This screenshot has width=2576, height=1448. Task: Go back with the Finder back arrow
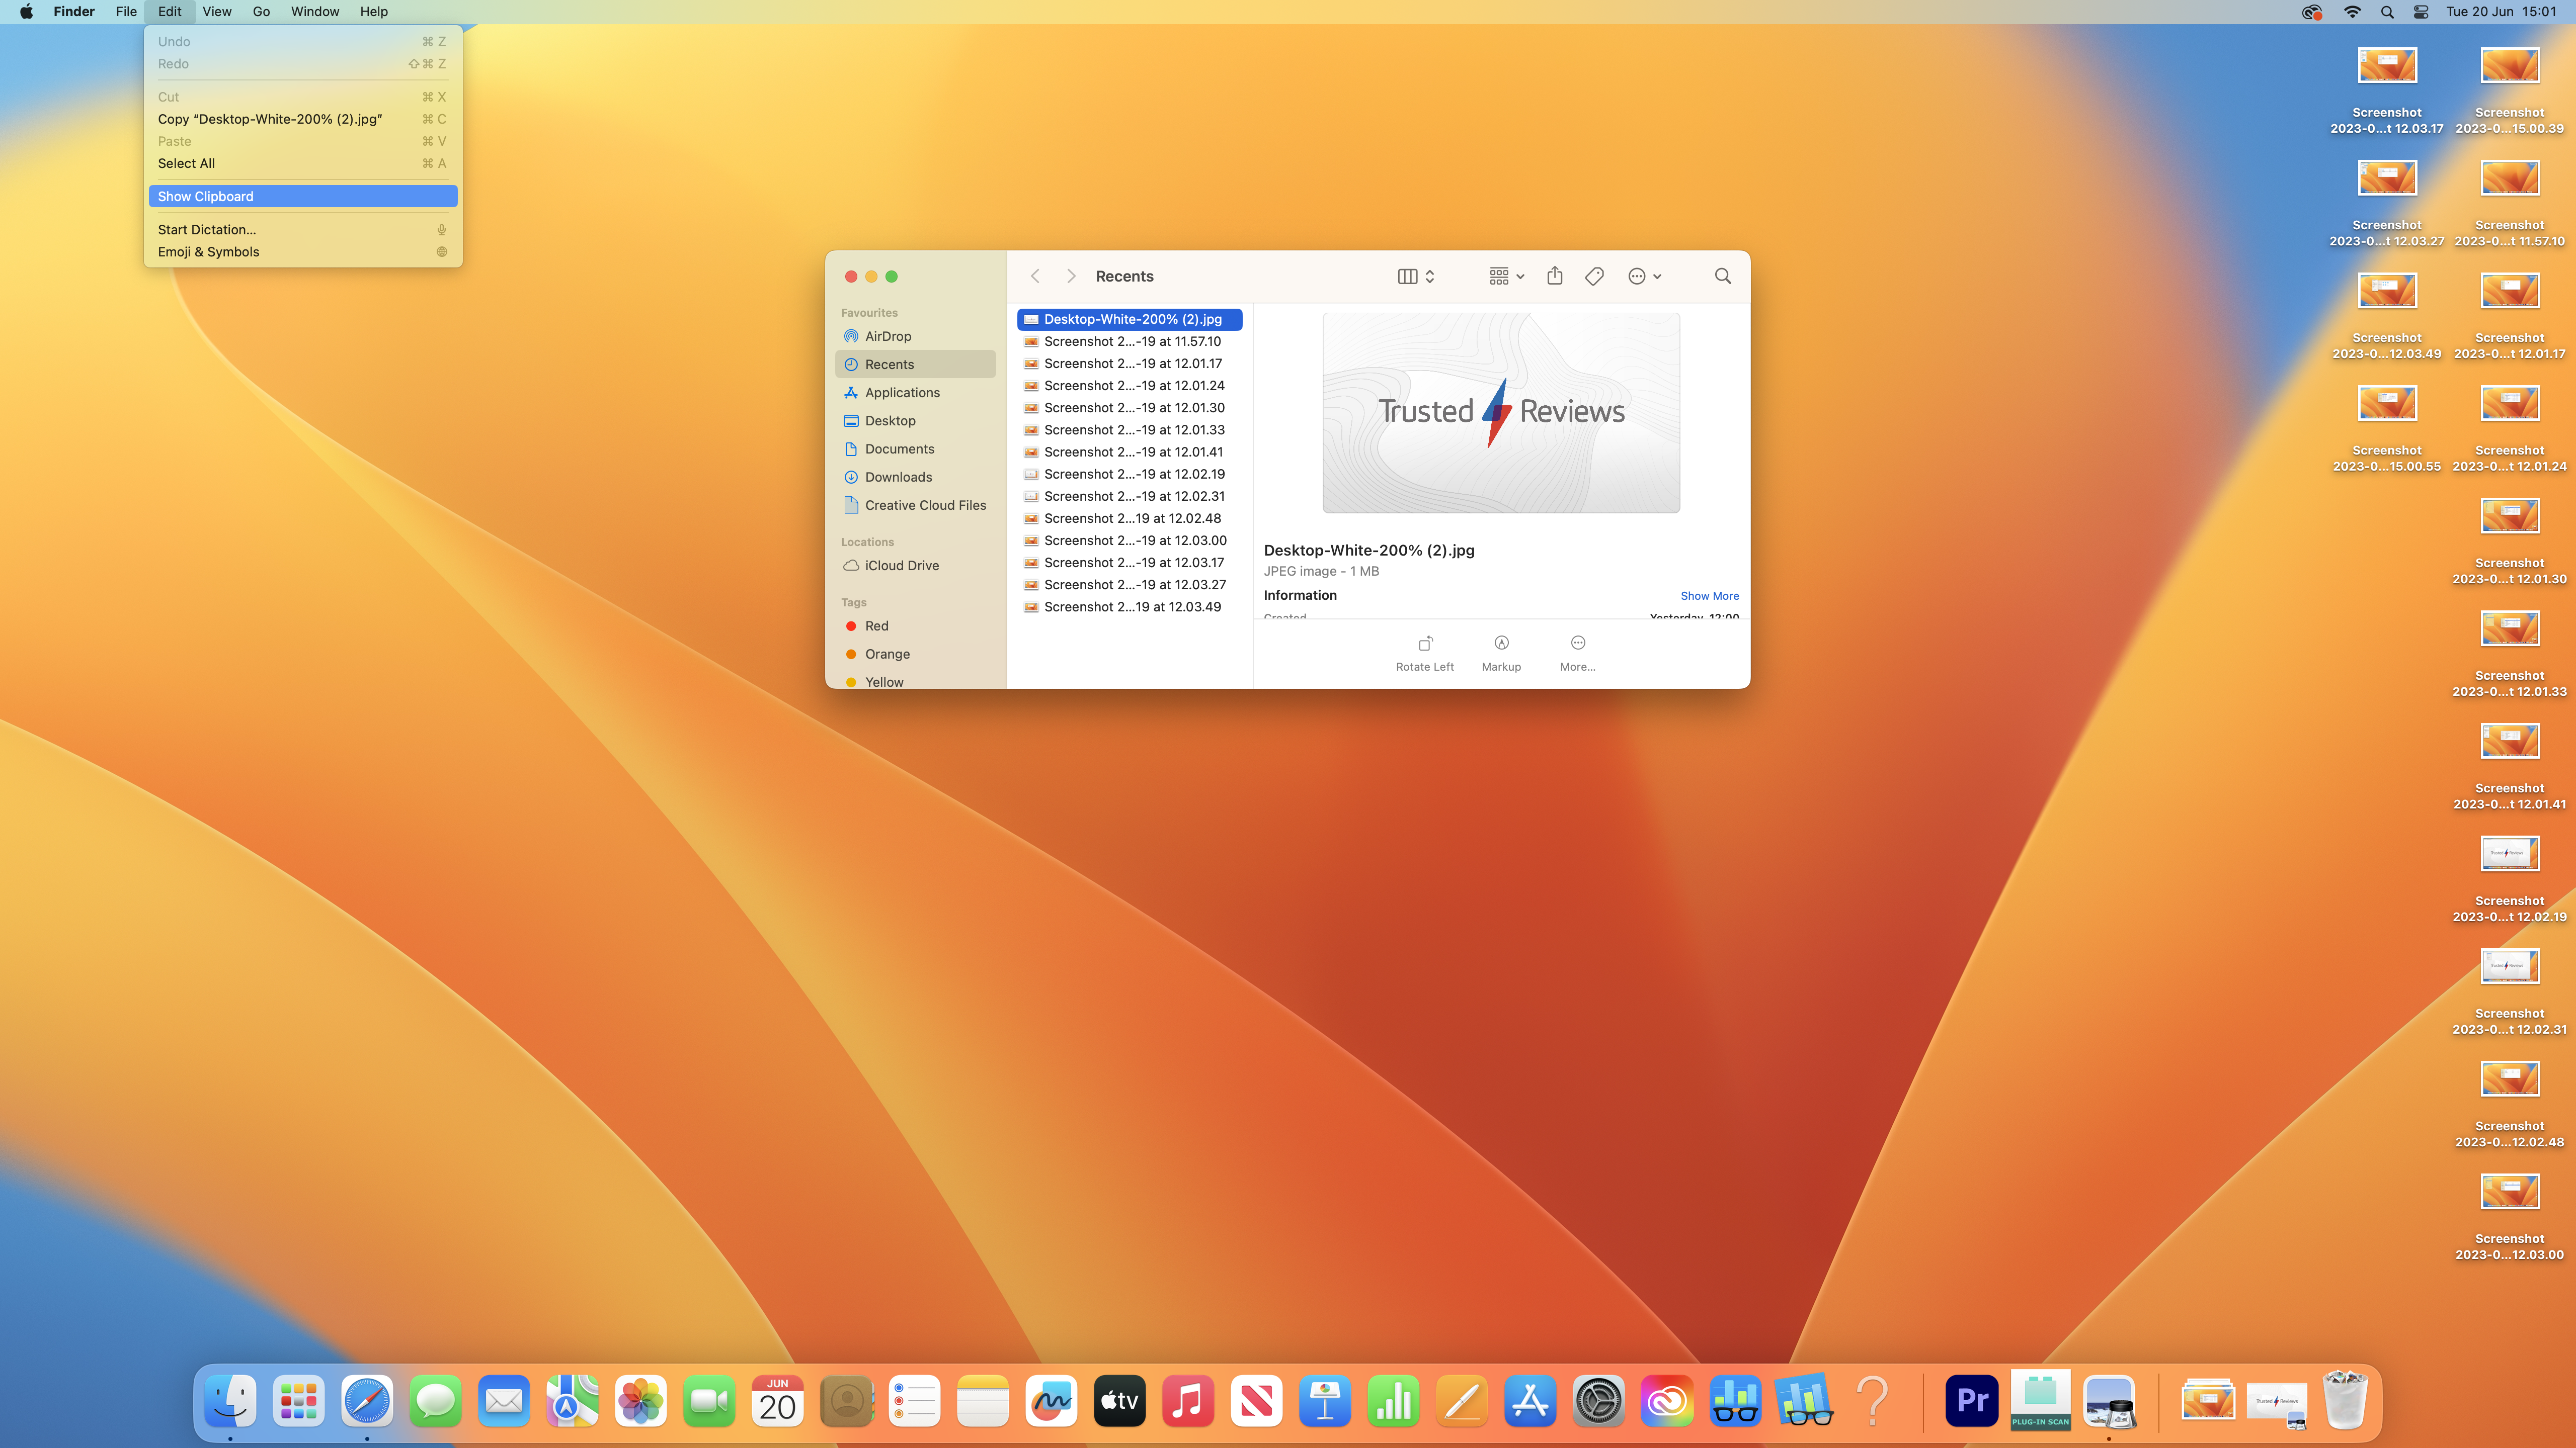(1035, 276)
